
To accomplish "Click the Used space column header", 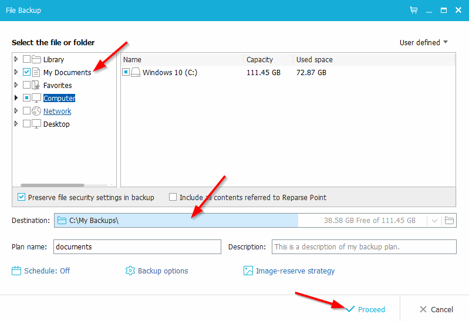I will coord(315,59).
